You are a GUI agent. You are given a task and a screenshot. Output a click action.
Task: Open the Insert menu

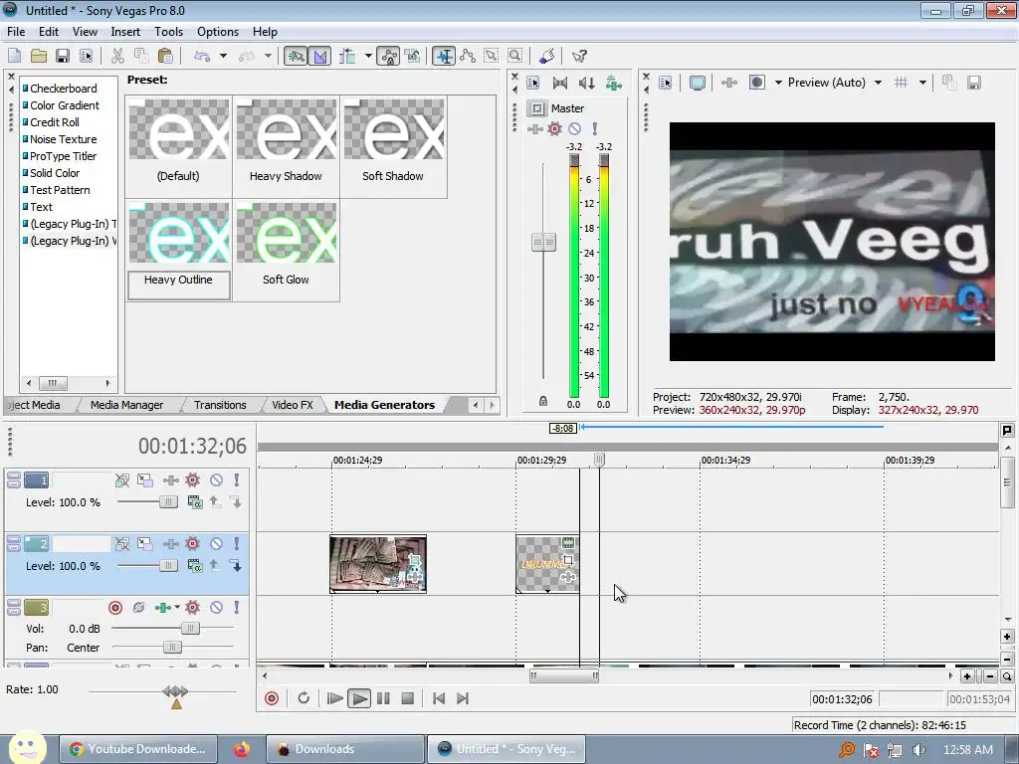(x=124, y=31)
